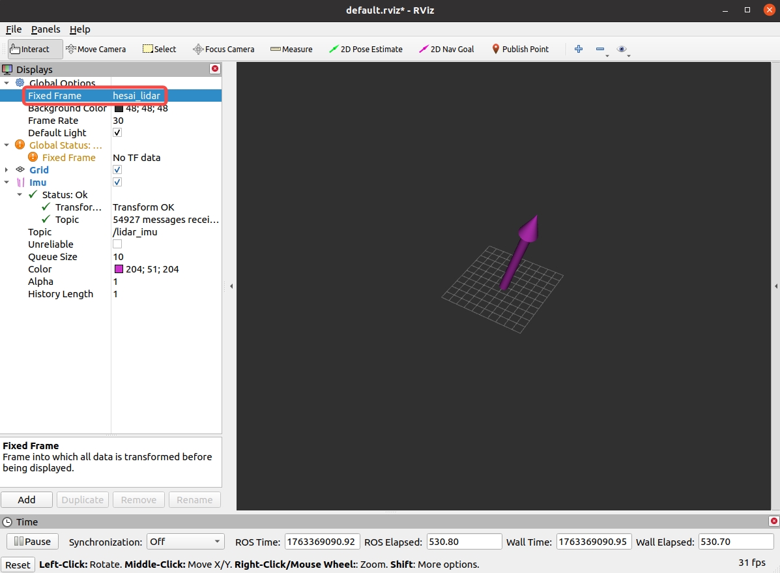Click the Select tool in toolbar
The width and height of the screenshot is (780, 573).
click(160, 49)
